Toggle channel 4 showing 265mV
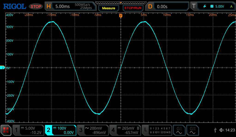Image resolution: width=236 pixels, height=137 pixels. pos(125,130)
